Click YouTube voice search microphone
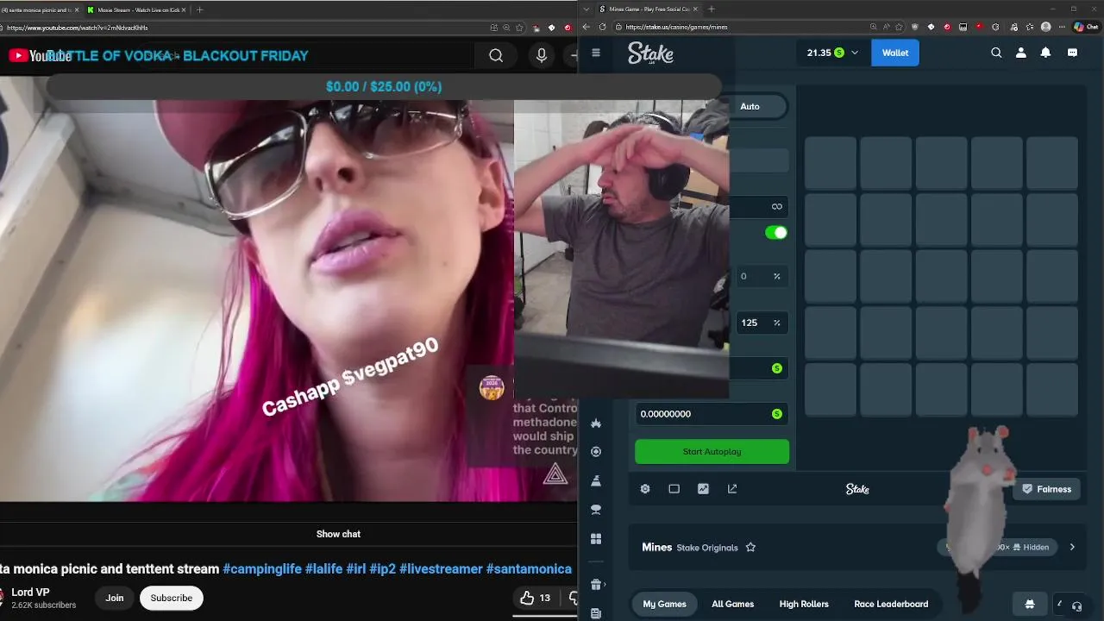The image size is (1104, 621). (542, 56)
